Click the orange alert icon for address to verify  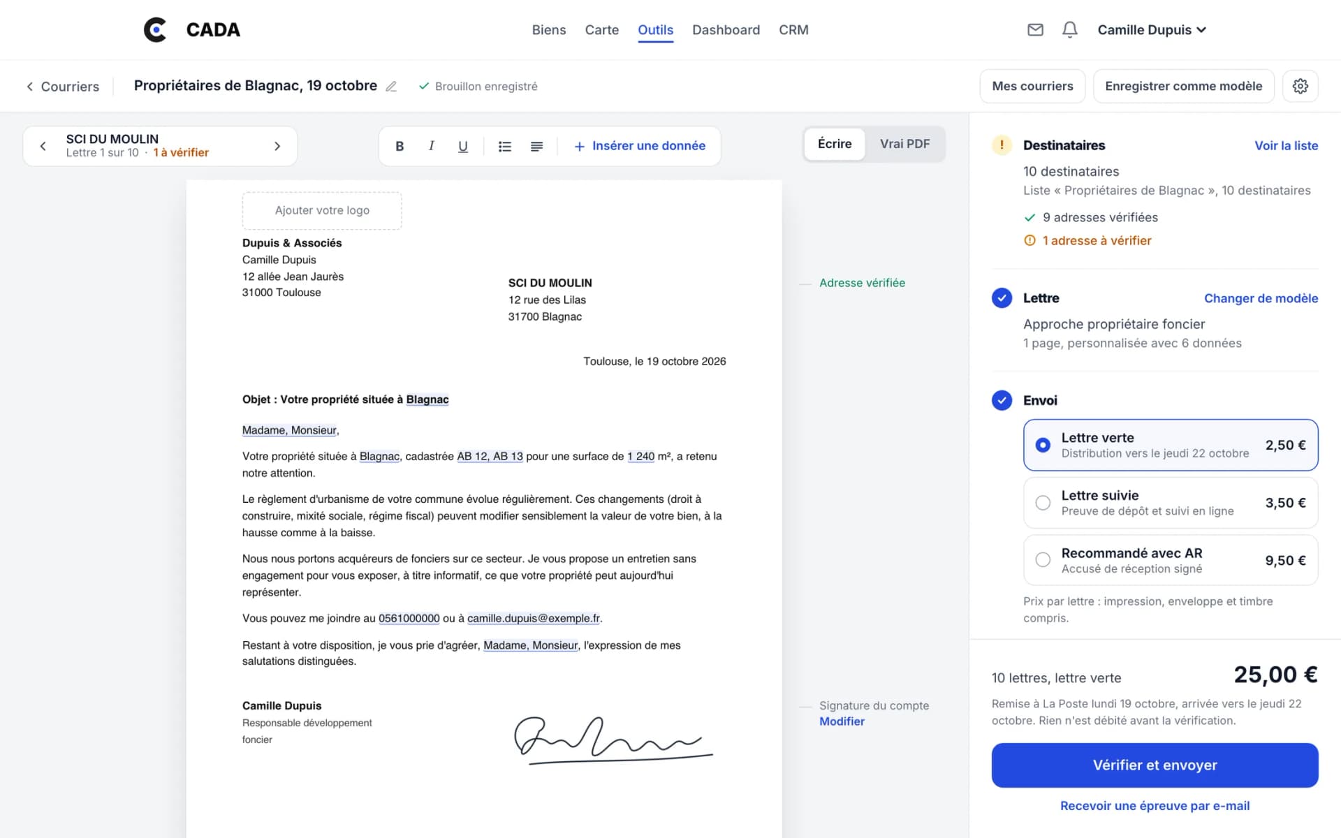[1029, 240]
